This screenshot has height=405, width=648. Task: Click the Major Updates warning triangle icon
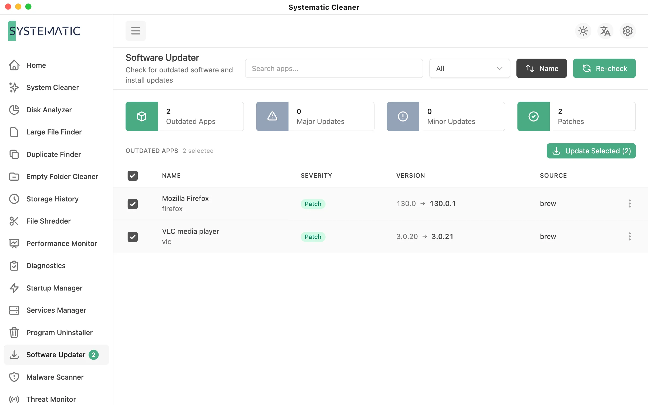[272, 116]
